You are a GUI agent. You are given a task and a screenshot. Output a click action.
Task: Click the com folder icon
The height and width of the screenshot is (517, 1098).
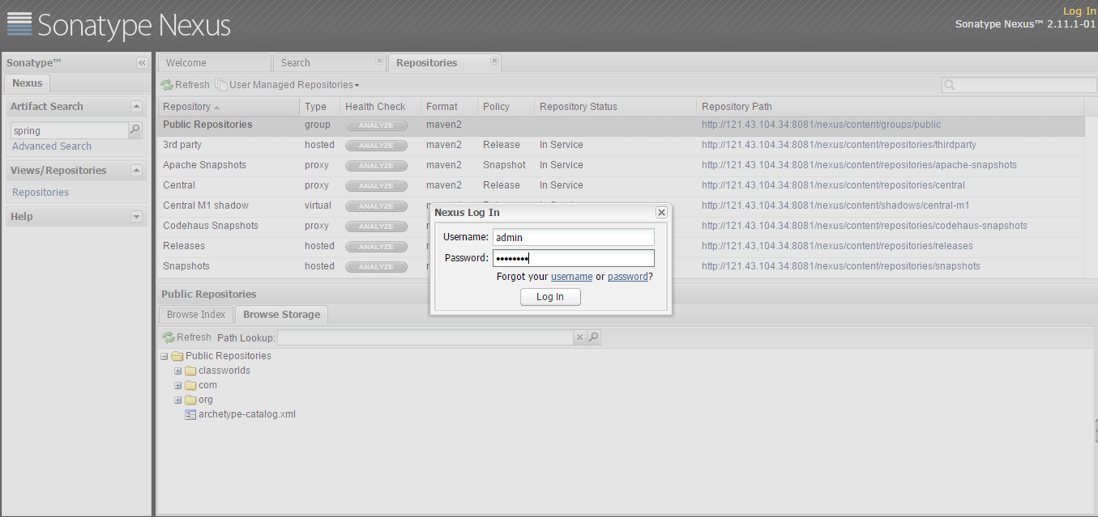point(191,385)
